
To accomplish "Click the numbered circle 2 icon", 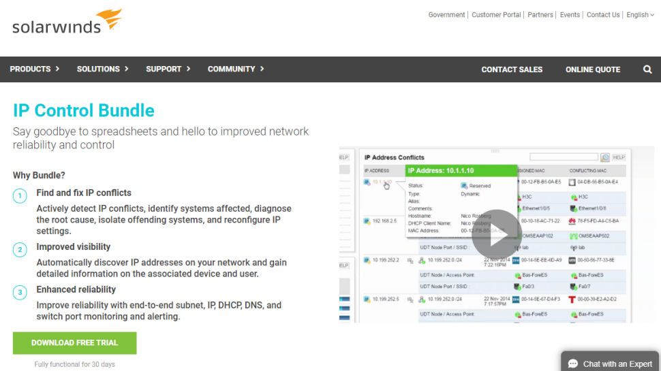I will tap(20, 250).
